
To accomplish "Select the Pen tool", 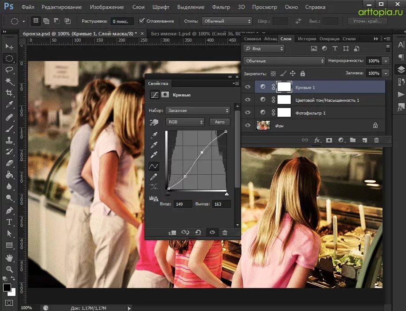I will coord(9,211).
